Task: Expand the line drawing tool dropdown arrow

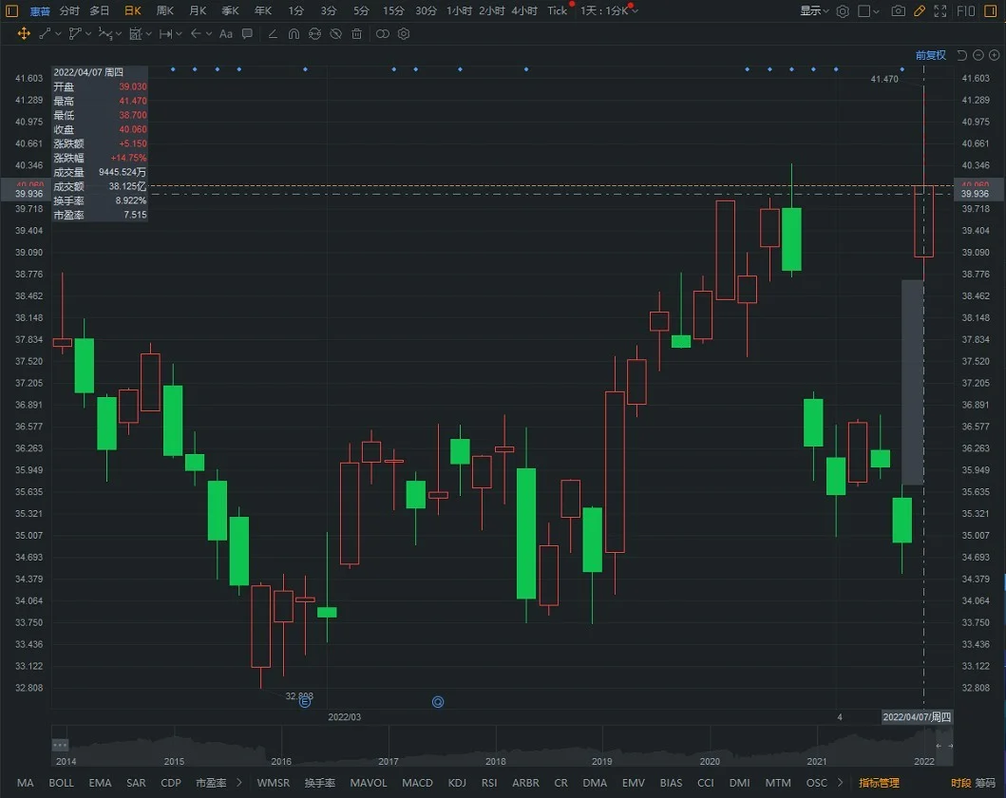Action: click(58, 34)
